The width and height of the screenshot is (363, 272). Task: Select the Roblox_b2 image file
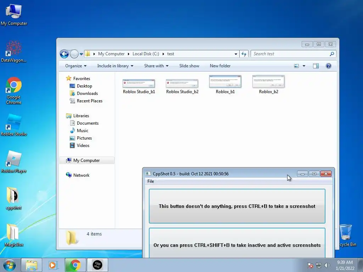point(269,84)
